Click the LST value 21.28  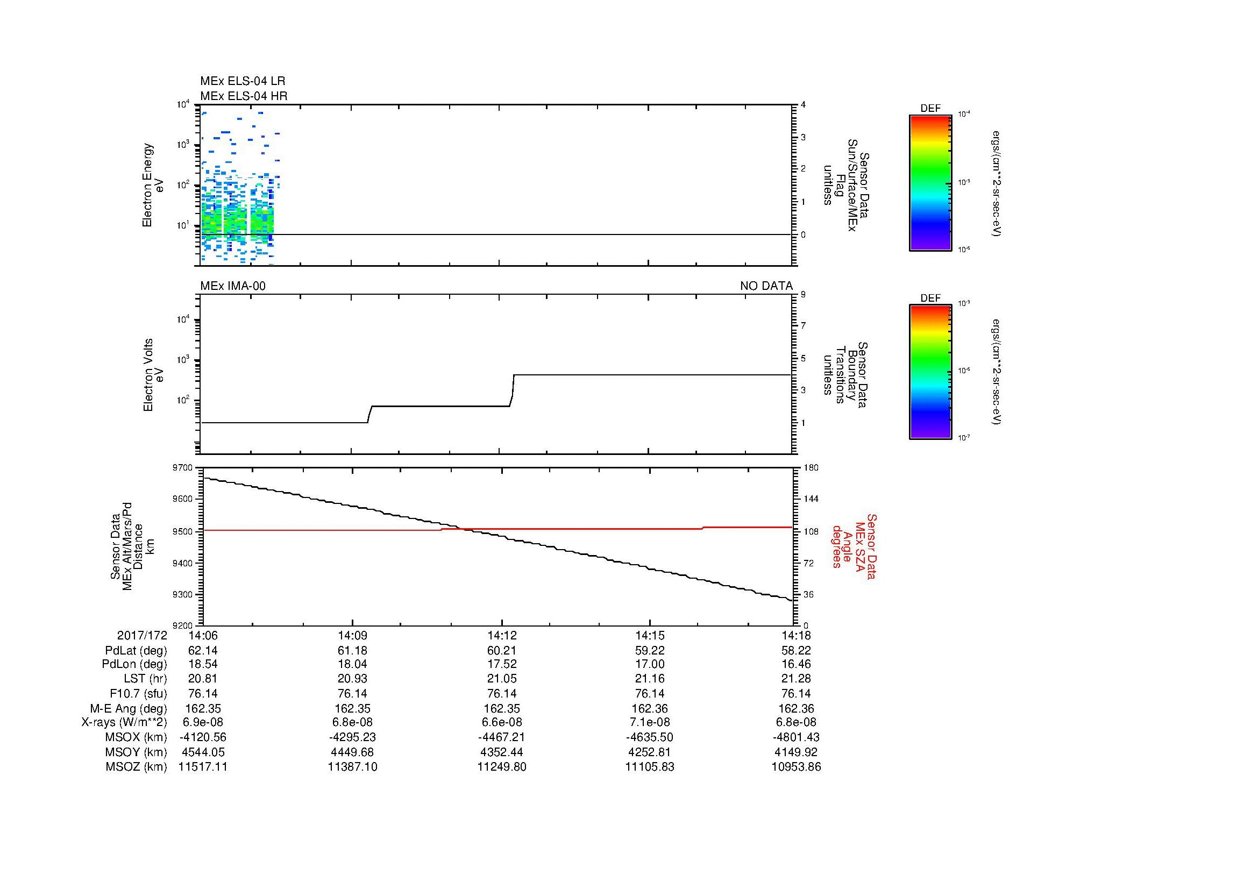(796, 679)
